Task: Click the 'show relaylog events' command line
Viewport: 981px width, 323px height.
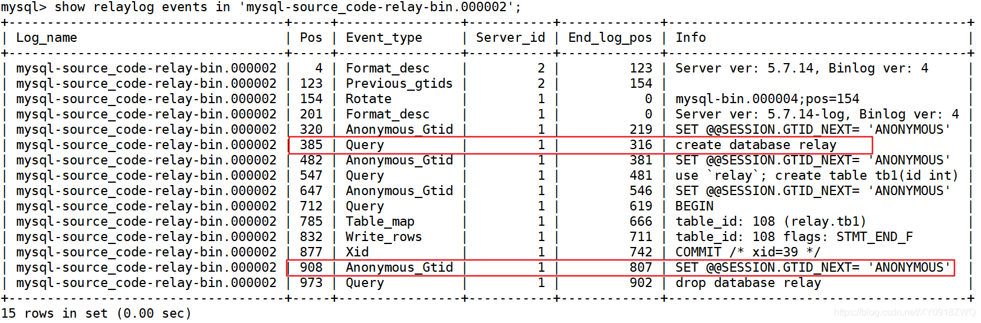Action: 261,8
